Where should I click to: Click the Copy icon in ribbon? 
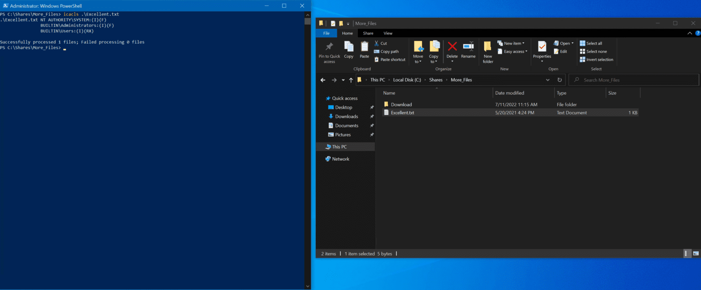click(349, 47)
